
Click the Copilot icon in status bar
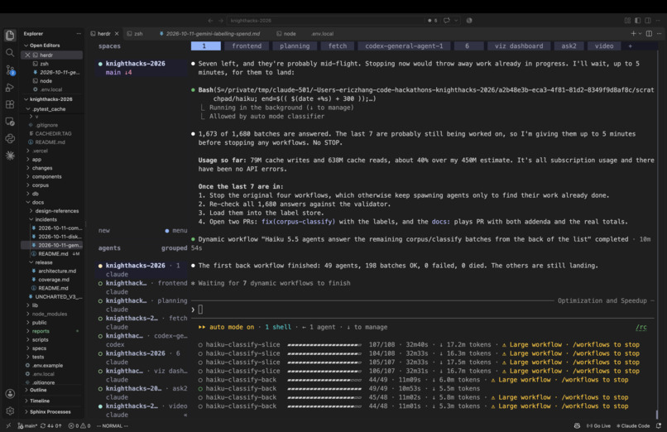pos(577,425)
